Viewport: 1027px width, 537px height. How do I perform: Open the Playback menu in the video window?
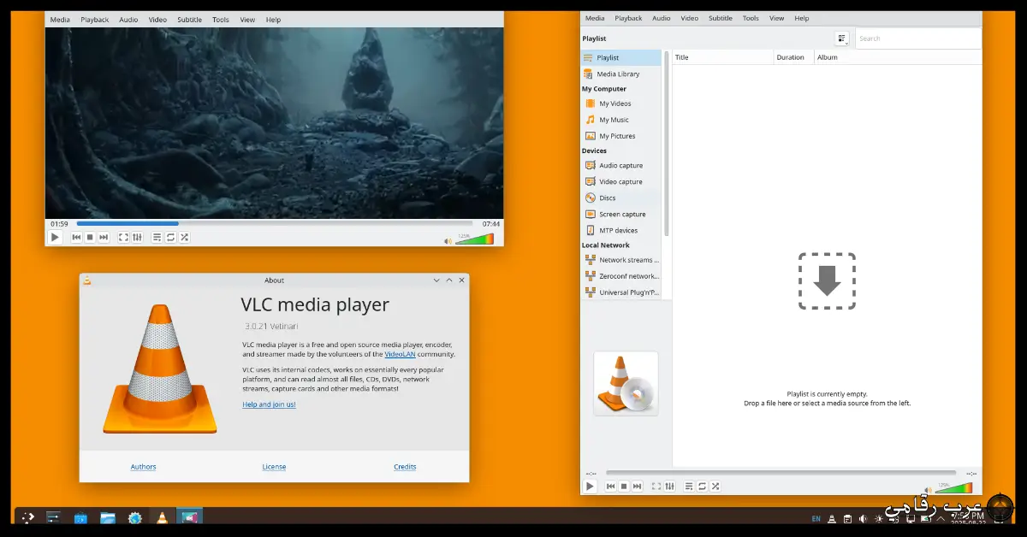(x=93, y=19)
